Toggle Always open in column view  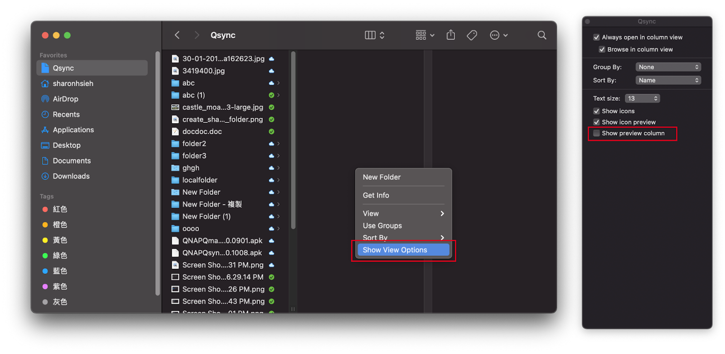click(596, 38)
